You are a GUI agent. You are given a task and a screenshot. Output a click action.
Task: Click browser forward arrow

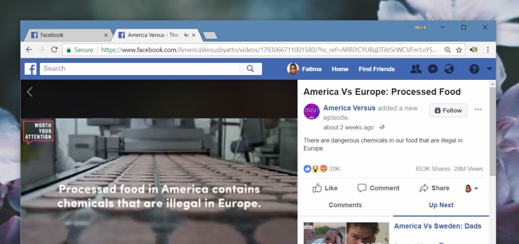click(x=42, y=50)
